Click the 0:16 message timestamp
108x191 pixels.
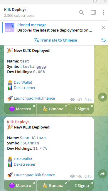pos(88,177)
